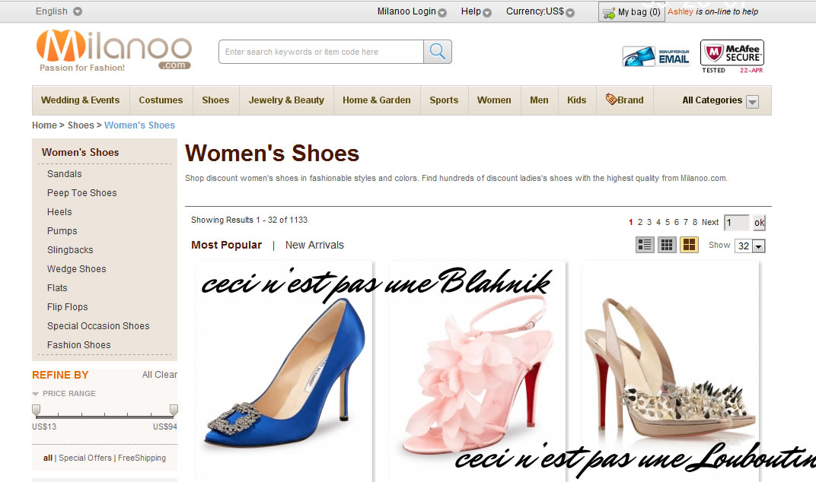Click the Women's Shoes breadcrumb link

coord(139,125)
